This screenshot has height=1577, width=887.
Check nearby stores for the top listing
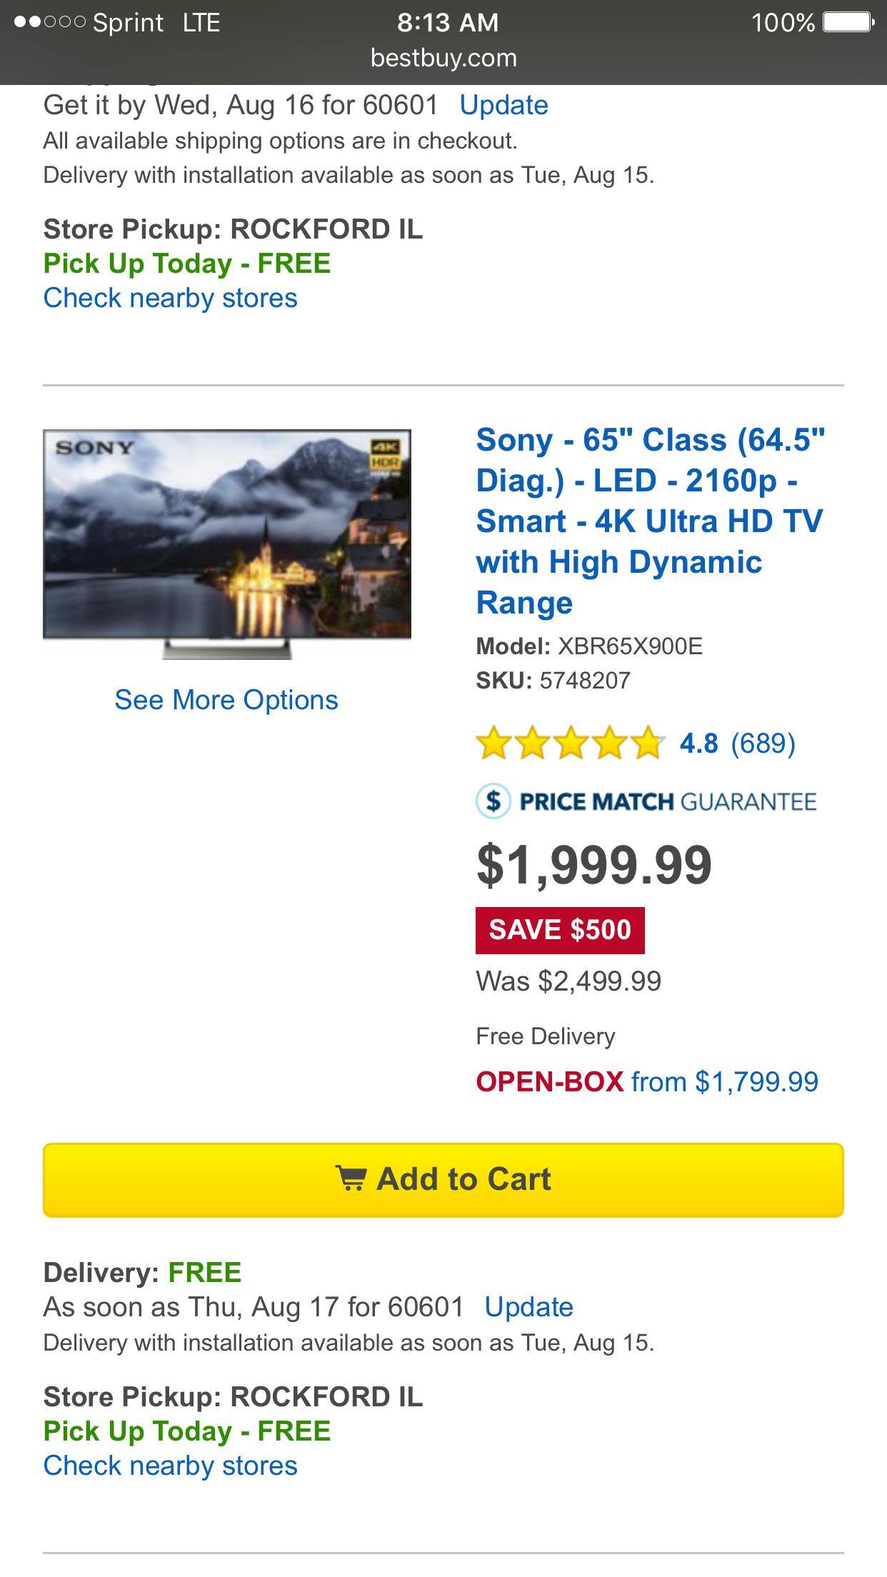[x=170, y=298]
